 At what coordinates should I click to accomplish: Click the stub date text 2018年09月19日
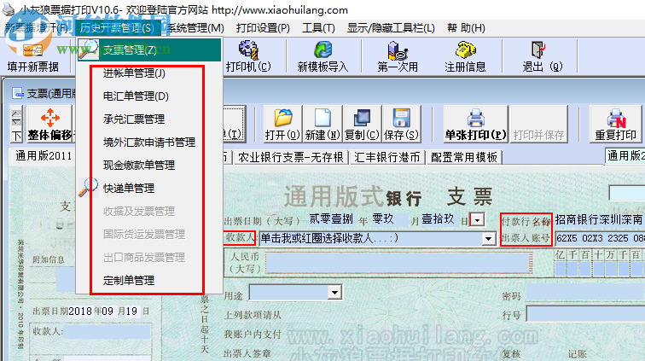(x=109, y=312)
